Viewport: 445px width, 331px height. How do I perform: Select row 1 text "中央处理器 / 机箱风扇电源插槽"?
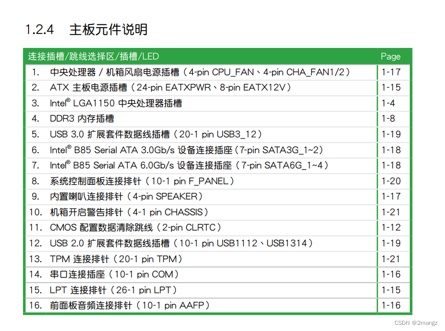point(115,72)
